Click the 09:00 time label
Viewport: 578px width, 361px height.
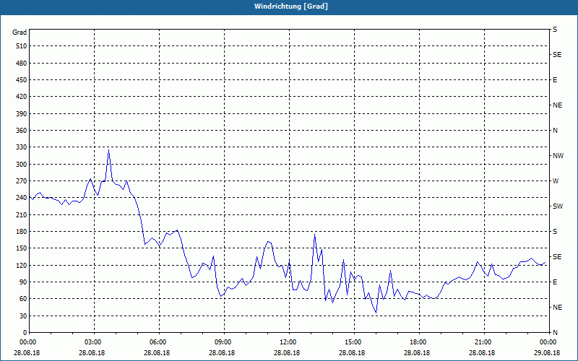coord(223,342)
